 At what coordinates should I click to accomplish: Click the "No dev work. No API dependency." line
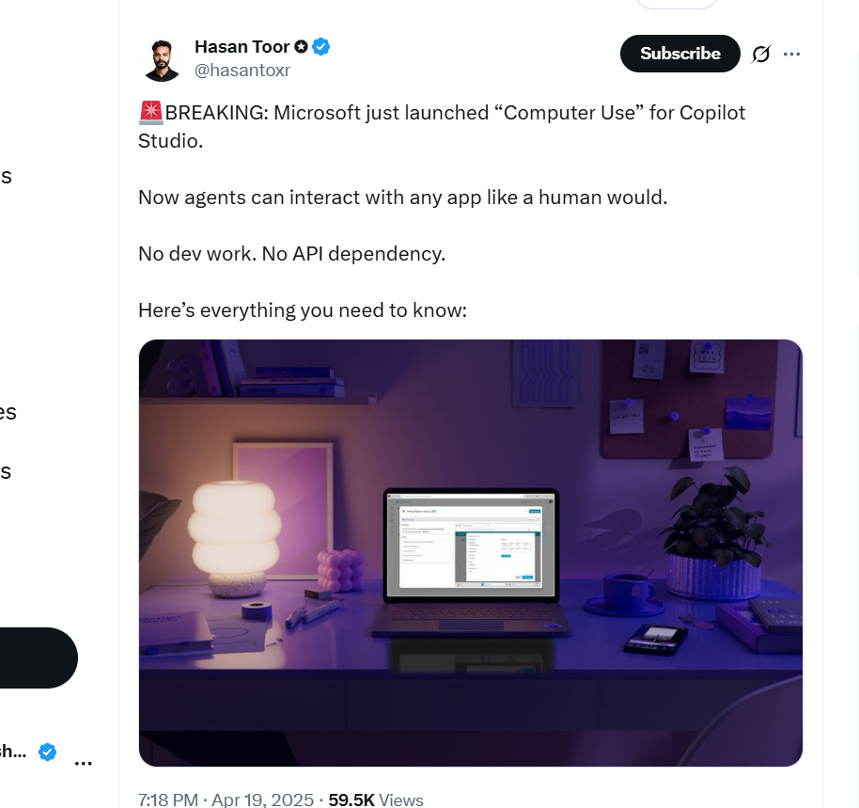[x=291, y=253]
